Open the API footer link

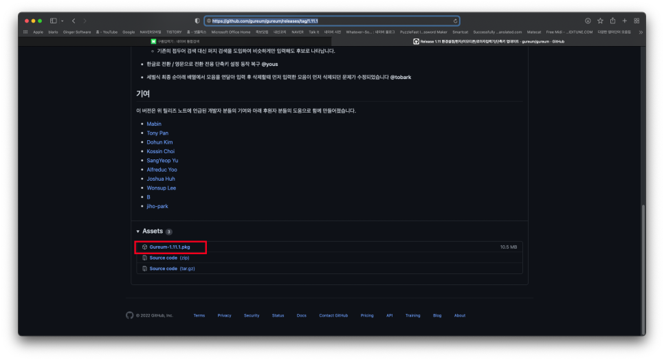[390, 315]
